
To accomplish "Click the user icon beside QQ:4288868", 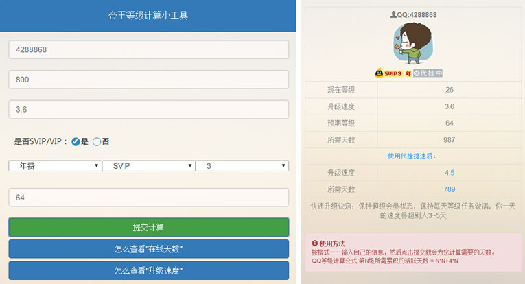I will pyautogui.click(x=393, y=14).
